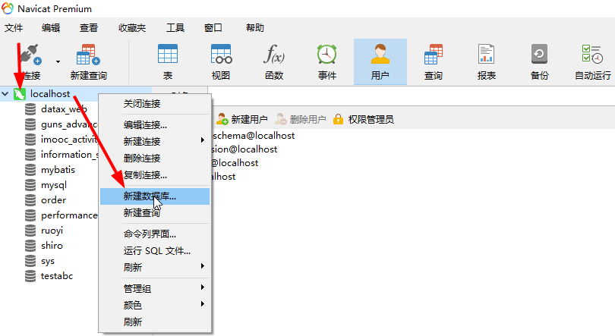Collapse the localhost connection tree
The image size is (615, 336).
tap(5, 94)
